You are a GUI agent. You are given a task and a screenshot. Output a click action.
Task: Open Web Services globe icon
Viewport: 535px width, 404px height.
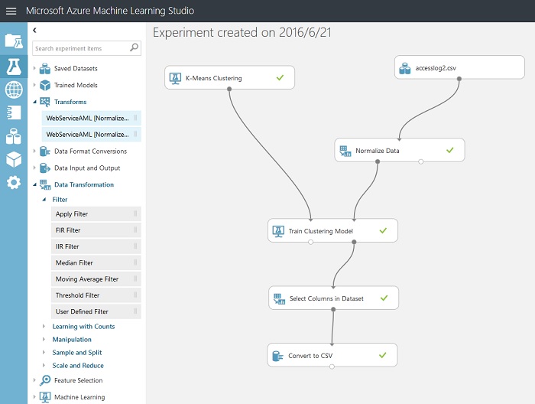(14, 90)
